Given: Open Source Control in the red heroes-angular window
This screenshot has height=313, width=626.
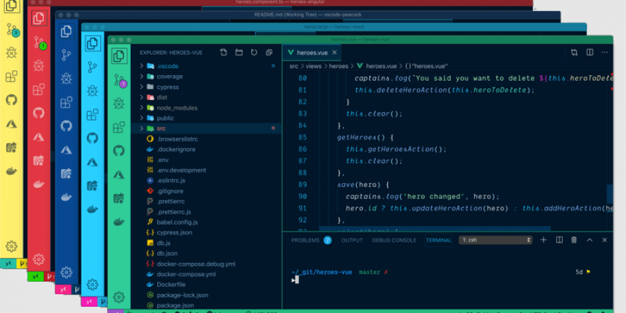Looking at the screenshot, I should (39, 42).
